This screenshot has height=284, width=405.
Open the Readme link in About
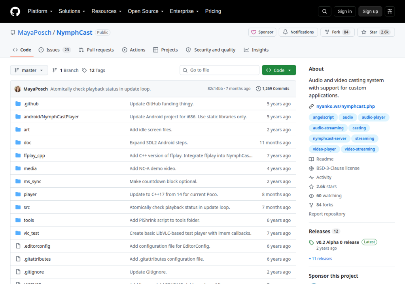tap(321, 159)
